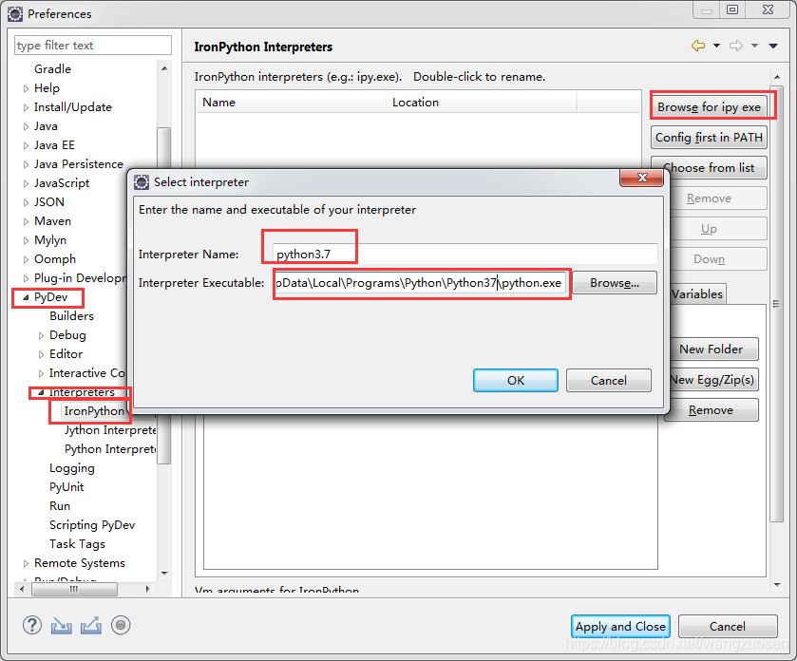Click Config first in PATH button
The width and height of the screenshot is (797, 661).
(x=709, y=138)
